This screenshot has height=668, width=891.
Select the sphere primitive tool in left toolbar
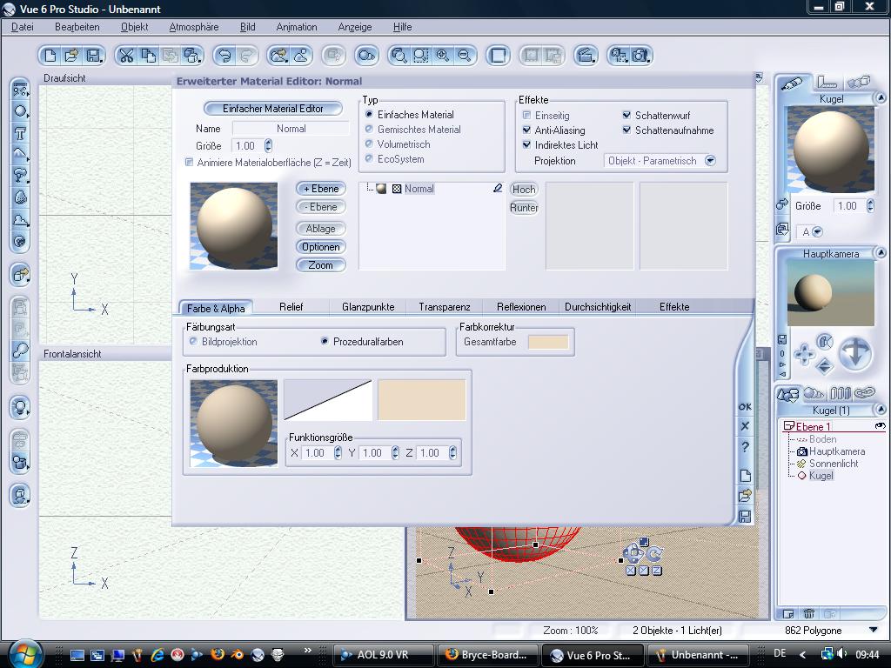(21, 111)
